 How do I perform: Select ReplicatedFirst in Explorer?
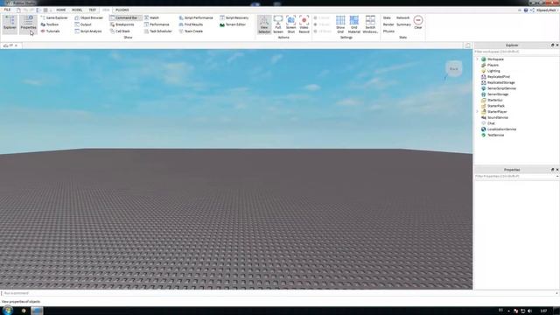[x=499, y=77]
